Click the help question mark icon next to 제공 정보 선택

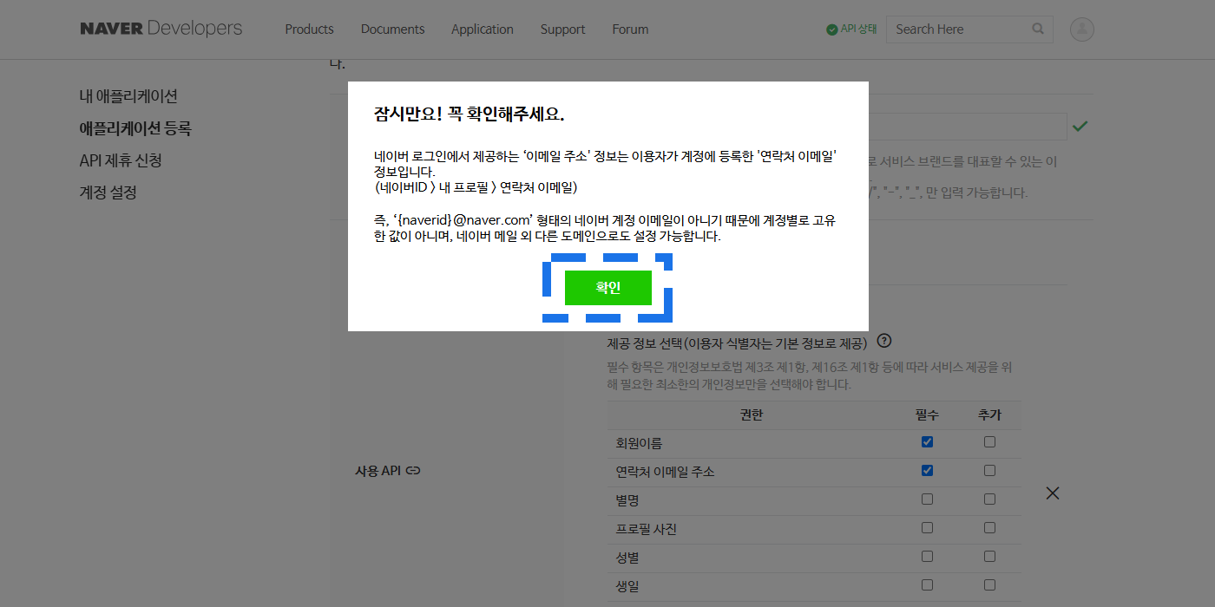tap(885, 341)
